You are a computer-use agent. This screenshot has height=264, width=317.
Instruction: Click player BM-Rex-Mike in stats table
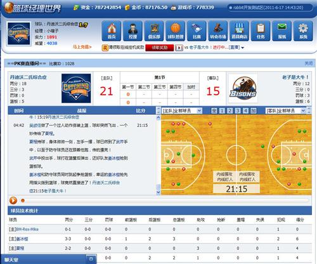(27, 229)
